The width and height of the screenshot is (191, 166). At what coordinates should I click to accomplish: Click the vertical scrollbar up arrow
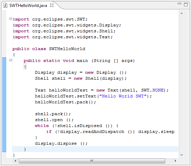coord(182,13)
